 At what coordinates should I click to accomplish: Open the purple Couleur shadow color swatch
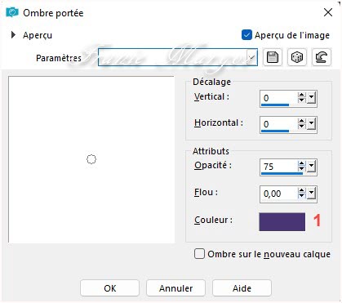[x=282, y=222]
